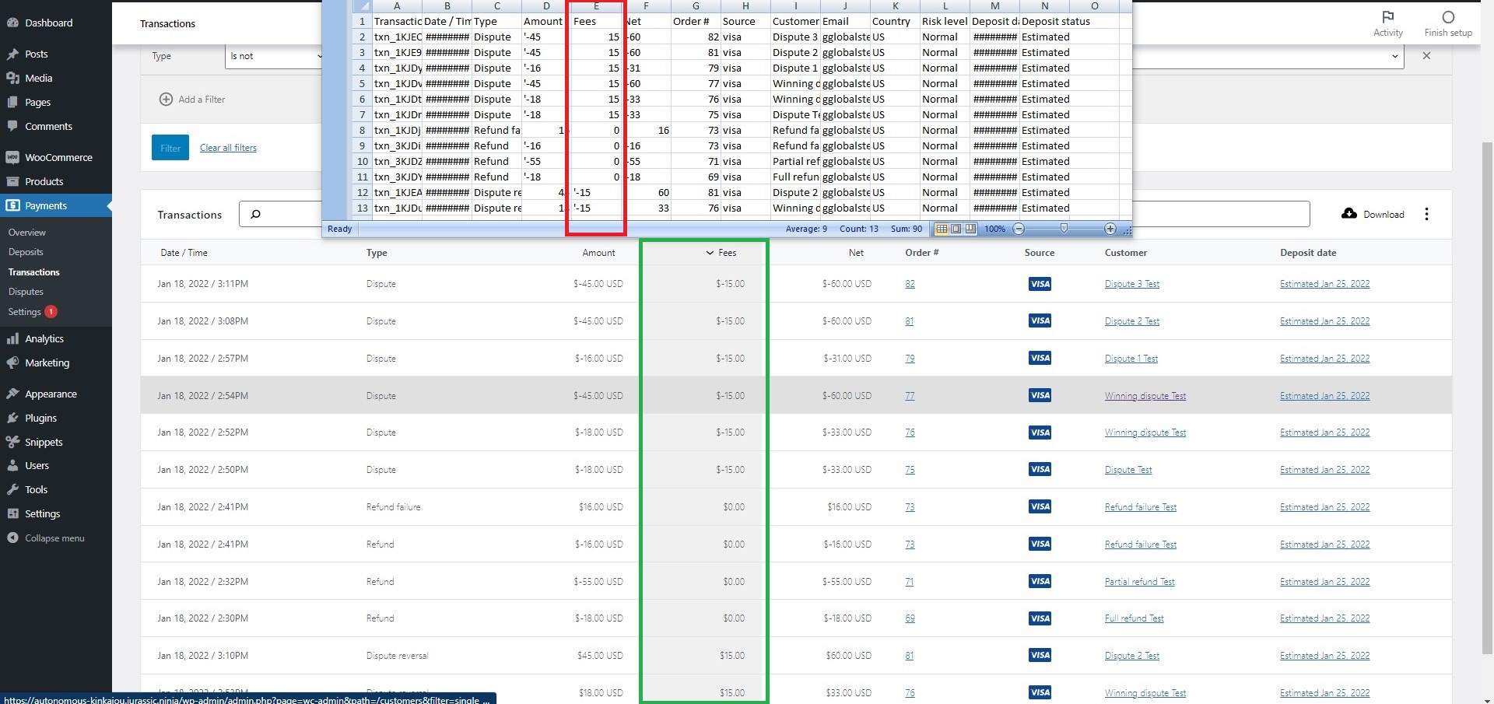Click the Excel zoom-in plus control
Screen dimensions: 1494x704
point(1111,228)
